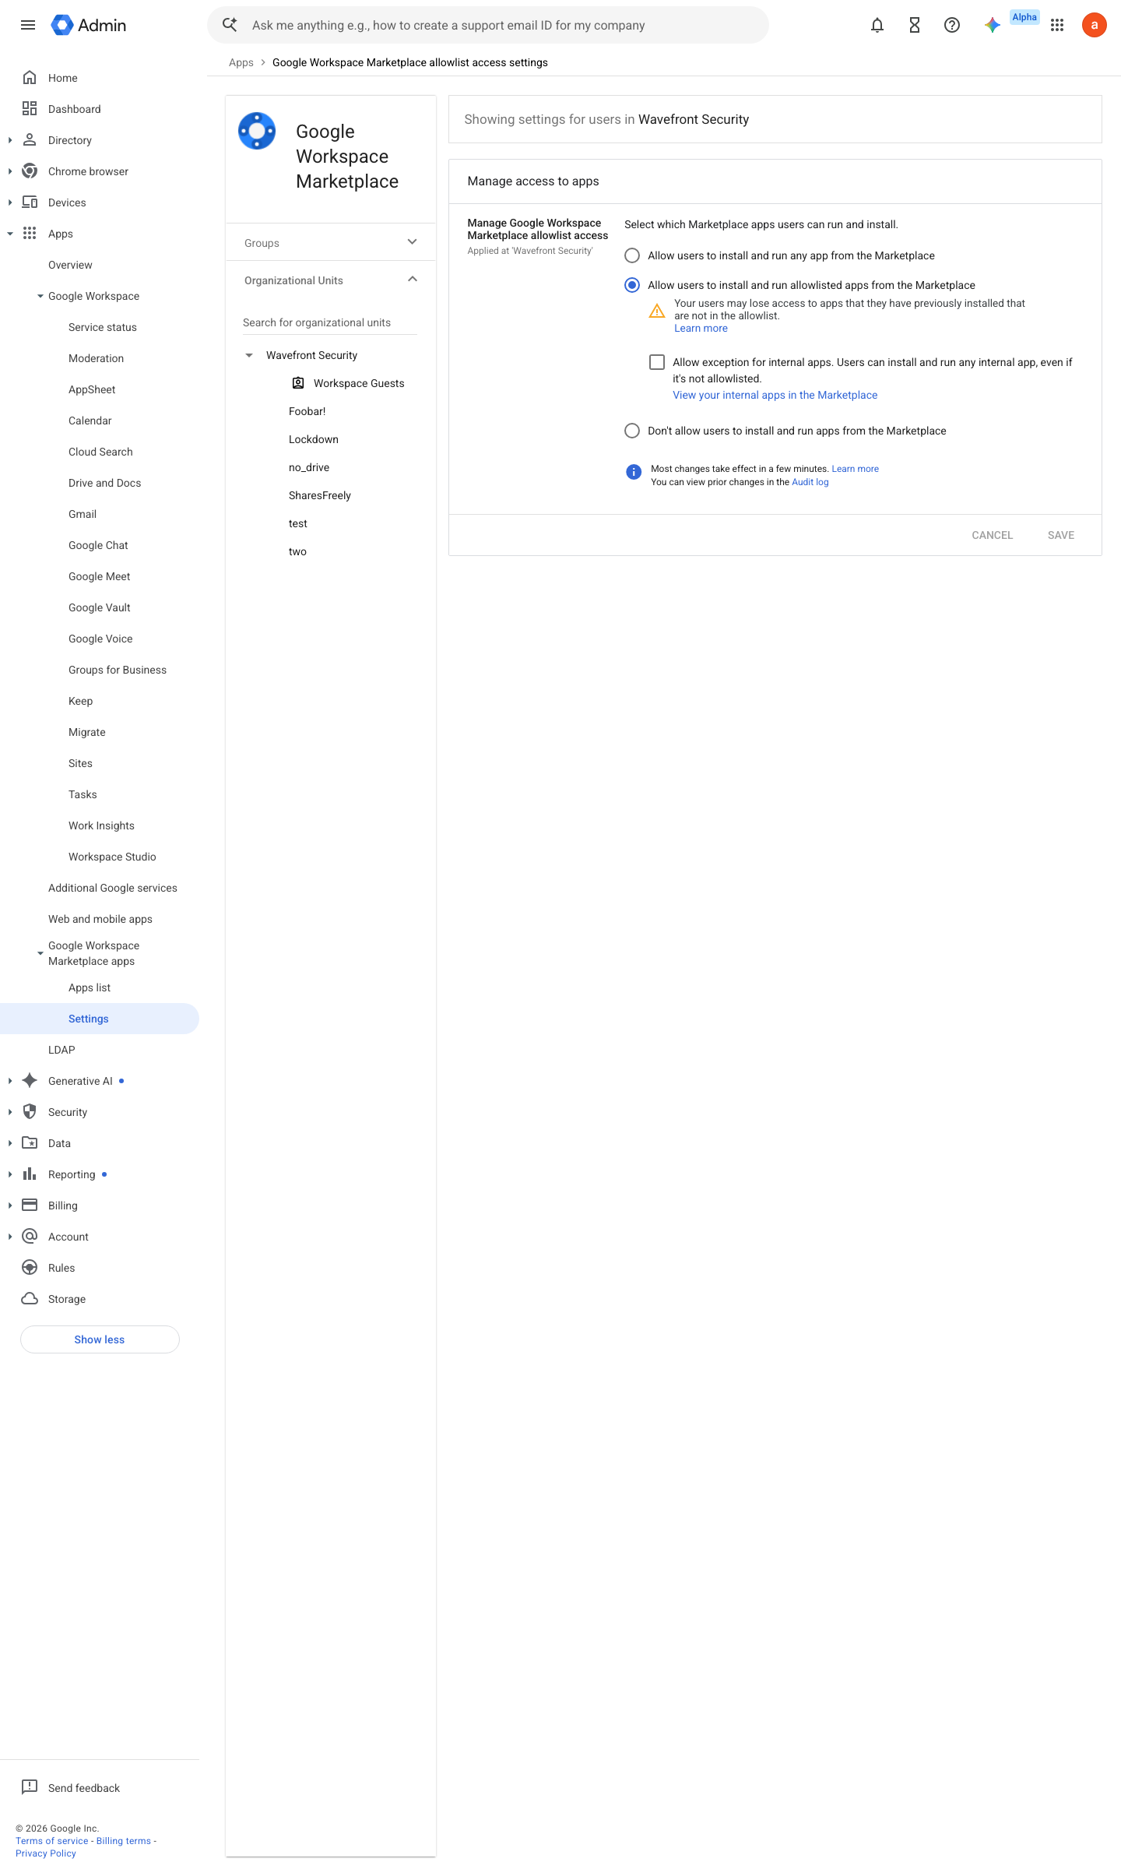This screenshot has height=1869, width=1121.
Task: Click the Google Admin logo
Action: pos(89,25)
